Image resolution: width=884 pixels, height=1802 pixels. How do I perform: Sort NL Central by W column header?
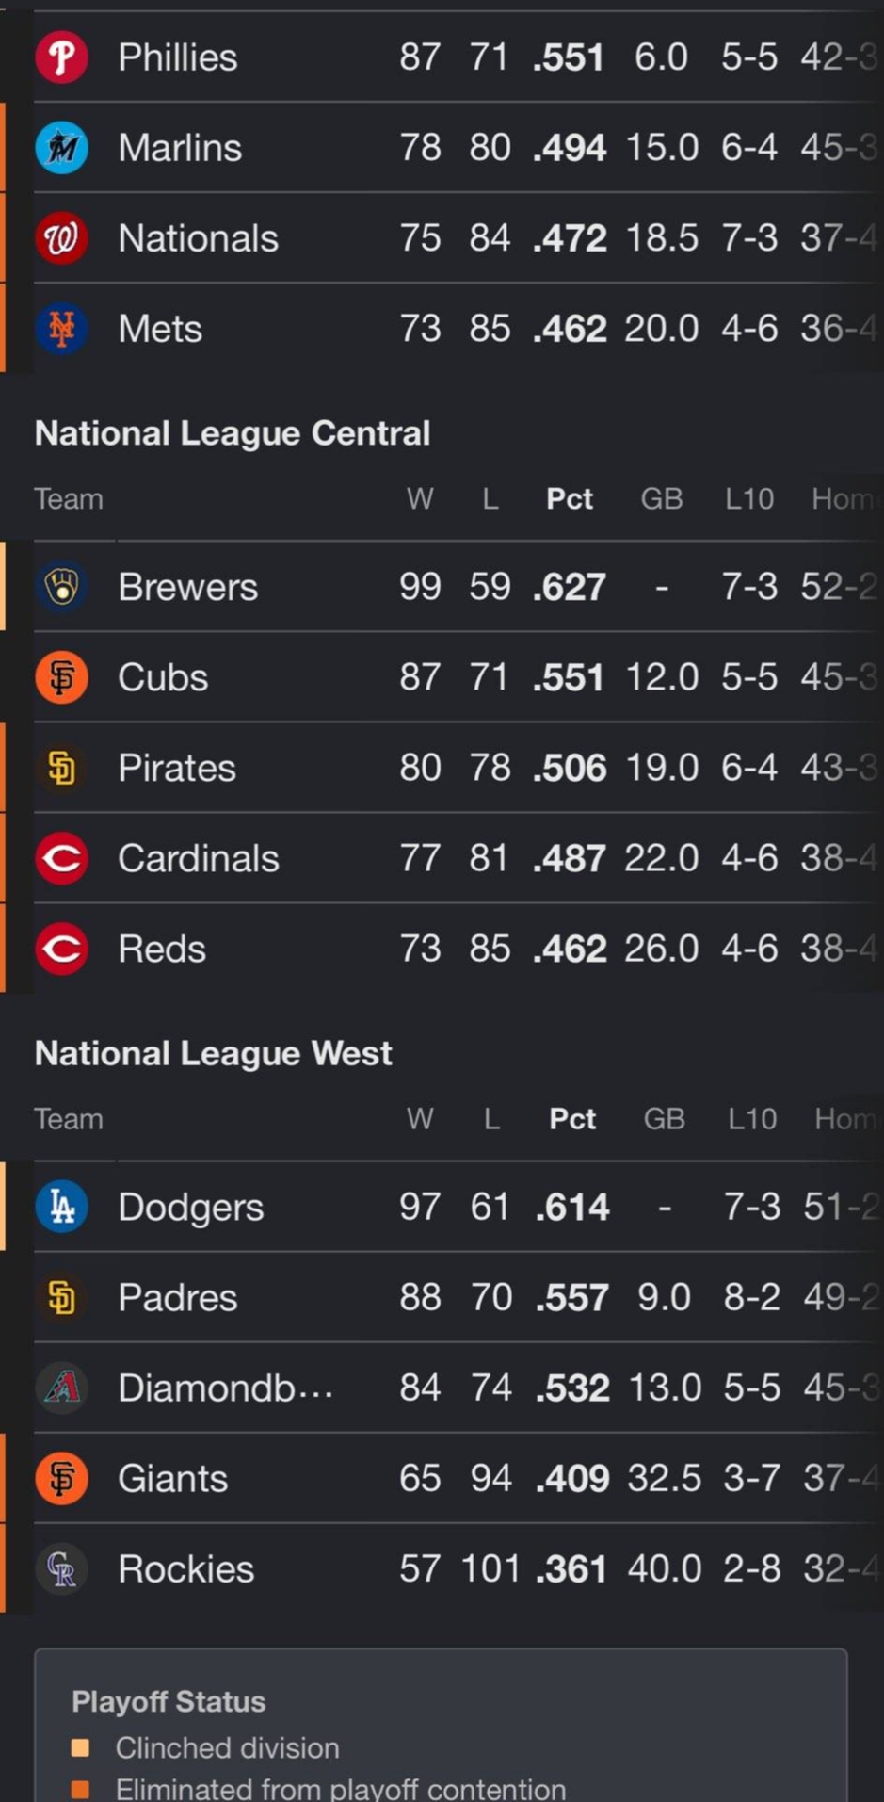(420, 498)
